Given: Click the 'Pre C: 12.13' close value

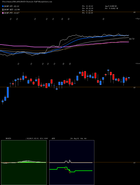Looking at the screenshot, I should tap(87, 13).
